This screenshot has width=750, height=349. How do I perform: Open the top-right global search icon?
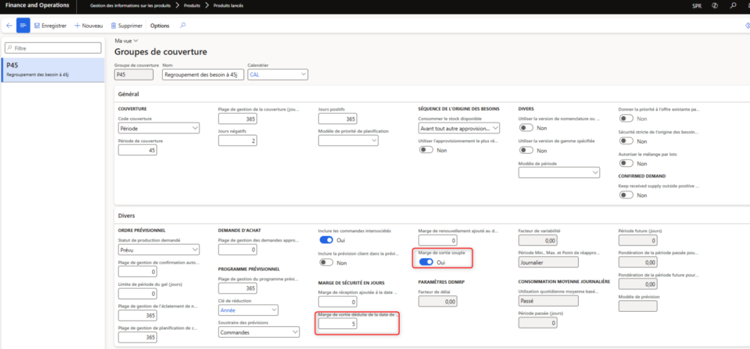pyautogui.click(x=733, y=6)
